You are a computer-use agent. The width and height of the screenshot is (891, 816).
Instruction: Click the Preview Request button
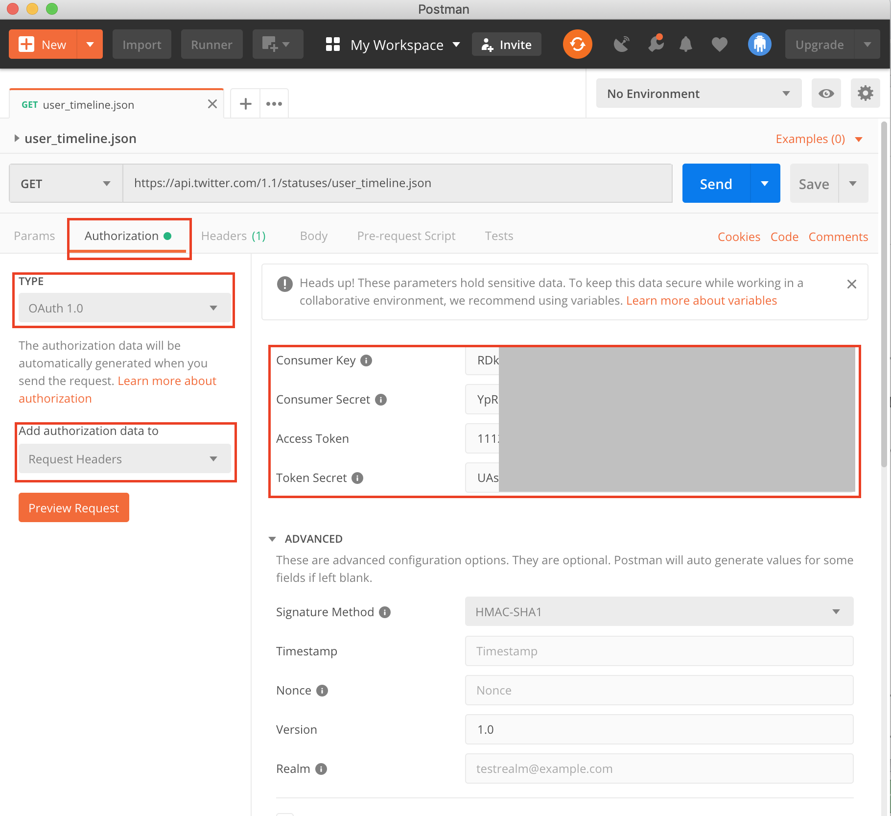pyautogui.click(x=73, y=507)
